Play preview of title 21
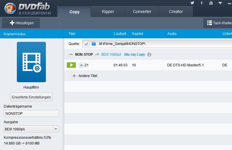This screenshot has width=232, height=150. tap(71, 65)
